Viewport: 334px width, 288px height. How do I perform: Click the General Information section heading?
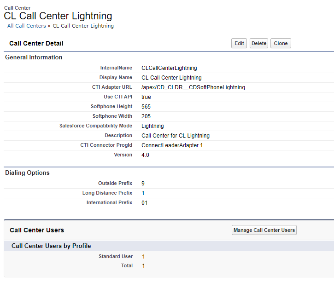click(x=34, y=57)
